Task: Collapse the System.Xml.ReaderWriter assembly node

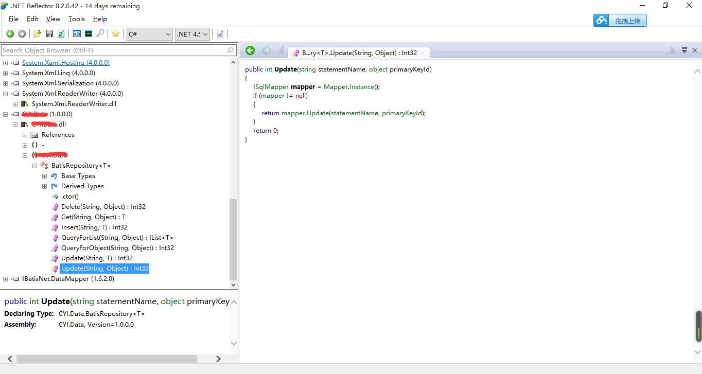Action: [5, 94]
